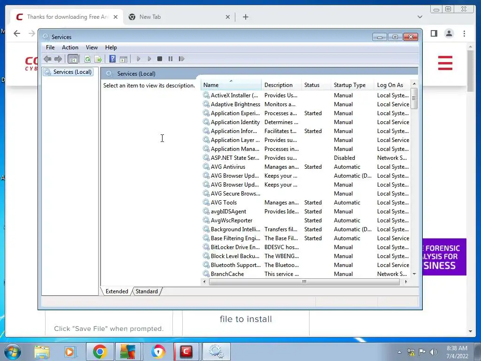Click the Forward arrow in Services toolbar
The height and width of the screenshot is (361, 481).
(x=58, y=59)
